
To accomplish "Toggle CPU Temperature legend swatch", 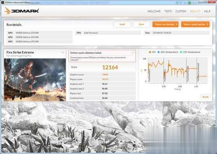I will [x=181, y=52].
